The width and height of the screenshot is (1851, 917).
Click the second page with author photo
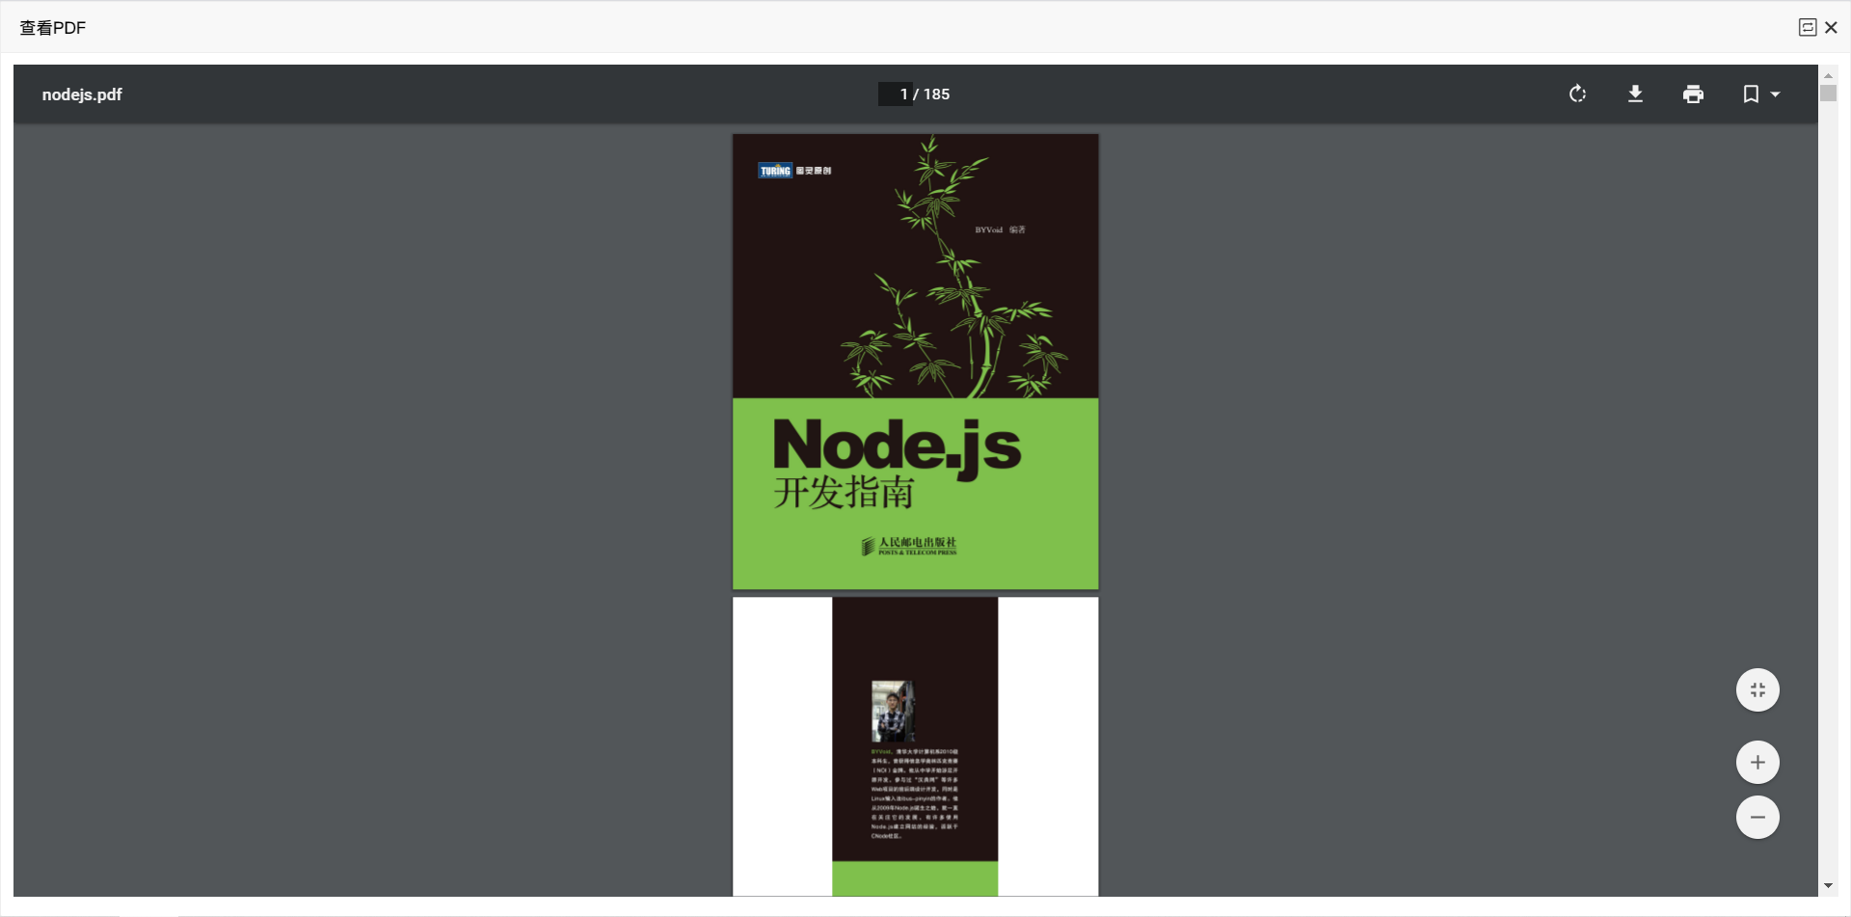coord(915,746)
